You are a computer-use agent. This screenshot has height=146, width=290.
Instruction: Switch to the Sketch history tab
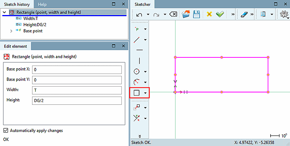17,4
